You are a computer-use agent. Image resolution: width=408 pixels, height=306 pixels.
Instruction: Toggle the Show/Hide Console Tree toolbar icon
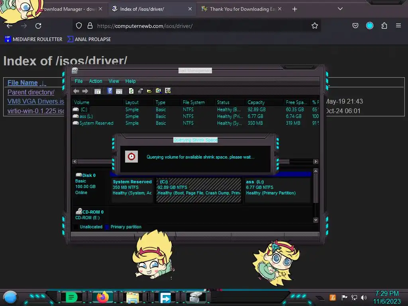point(98,91)
